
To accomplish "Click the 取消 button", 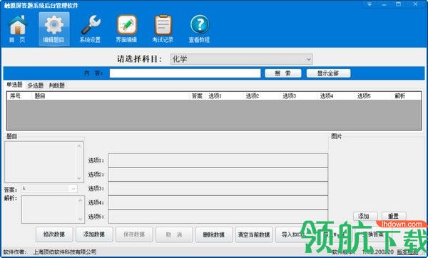I will click(174, 234).
